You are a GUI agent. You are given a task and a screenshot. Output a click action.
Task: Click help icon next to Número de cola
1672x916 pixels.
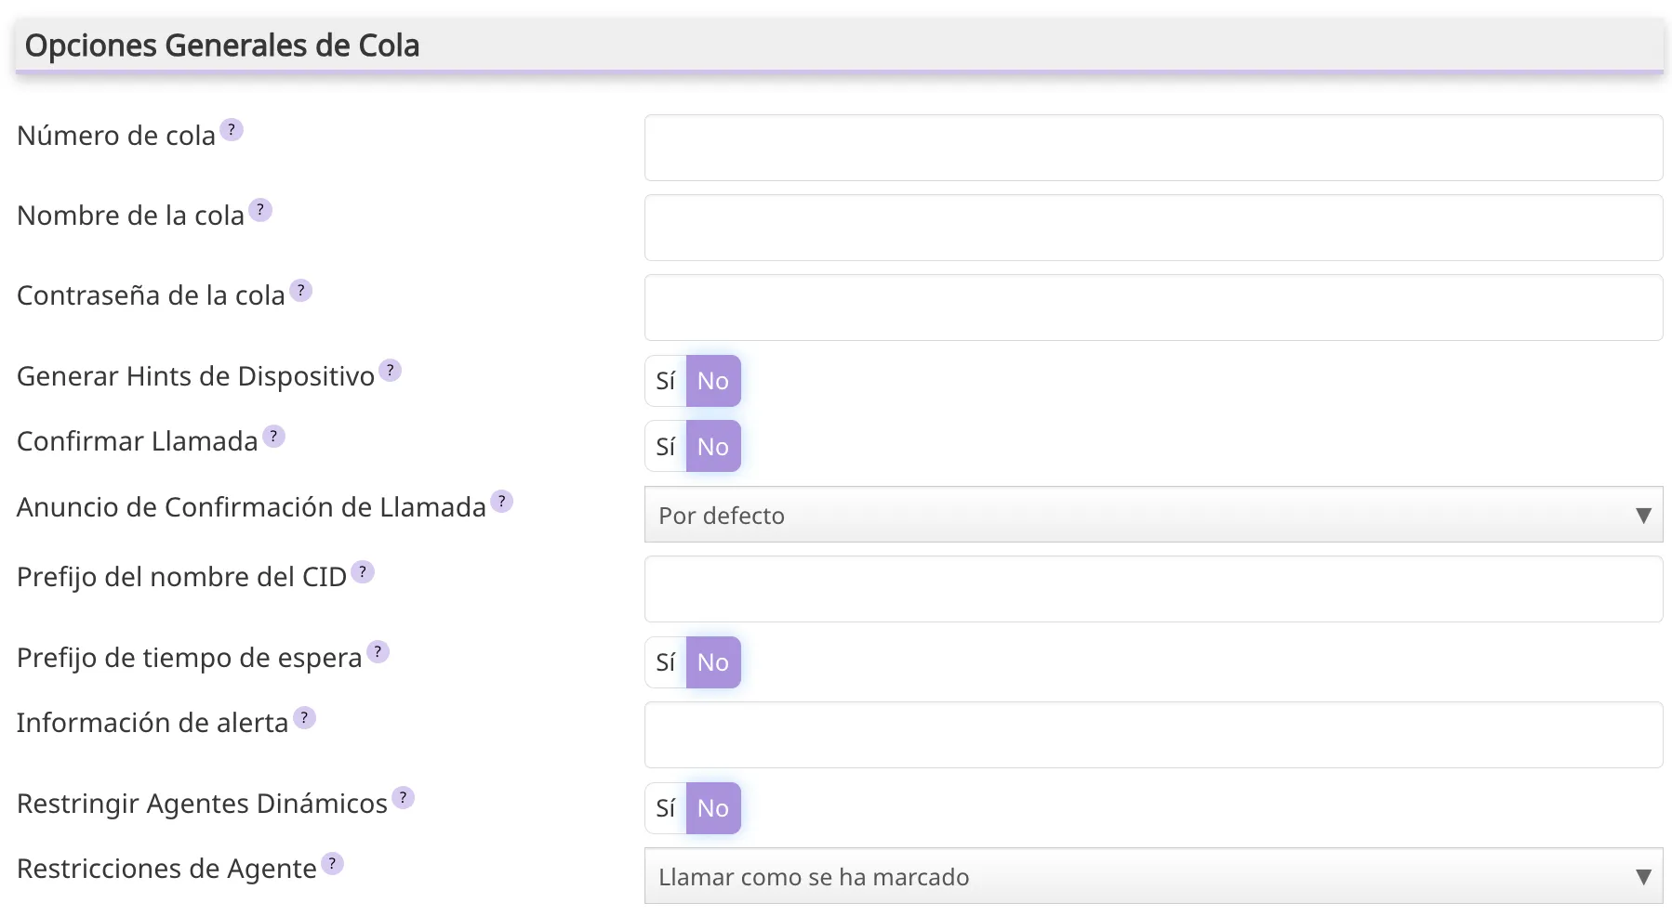232,130
